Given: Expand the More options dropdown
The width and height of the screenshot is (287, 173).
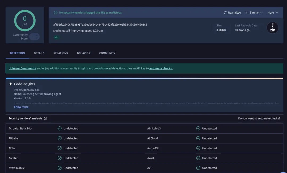Looking at the screenshot, I should click(273, 13).
